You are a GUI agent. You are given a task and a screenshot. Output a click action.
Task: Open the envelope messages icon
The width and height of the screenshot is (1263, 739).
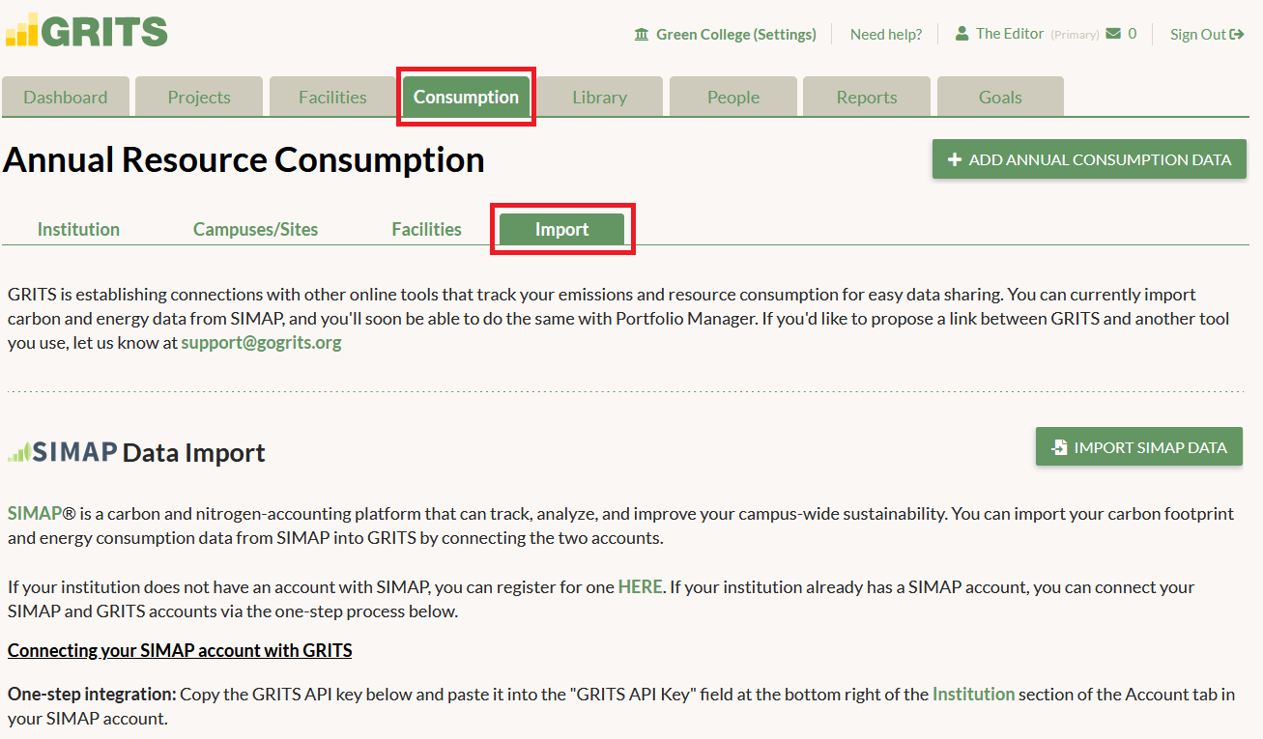point(1113,34)
